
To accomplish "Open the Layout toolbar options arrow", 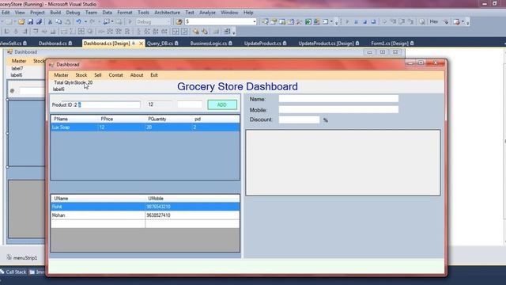I will (x=234, y=32).
